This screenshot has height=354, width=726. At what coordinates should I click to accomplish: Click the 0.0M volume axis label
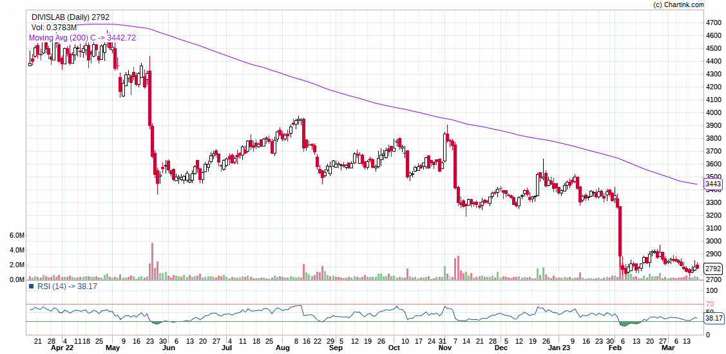[x=17, y=279]
